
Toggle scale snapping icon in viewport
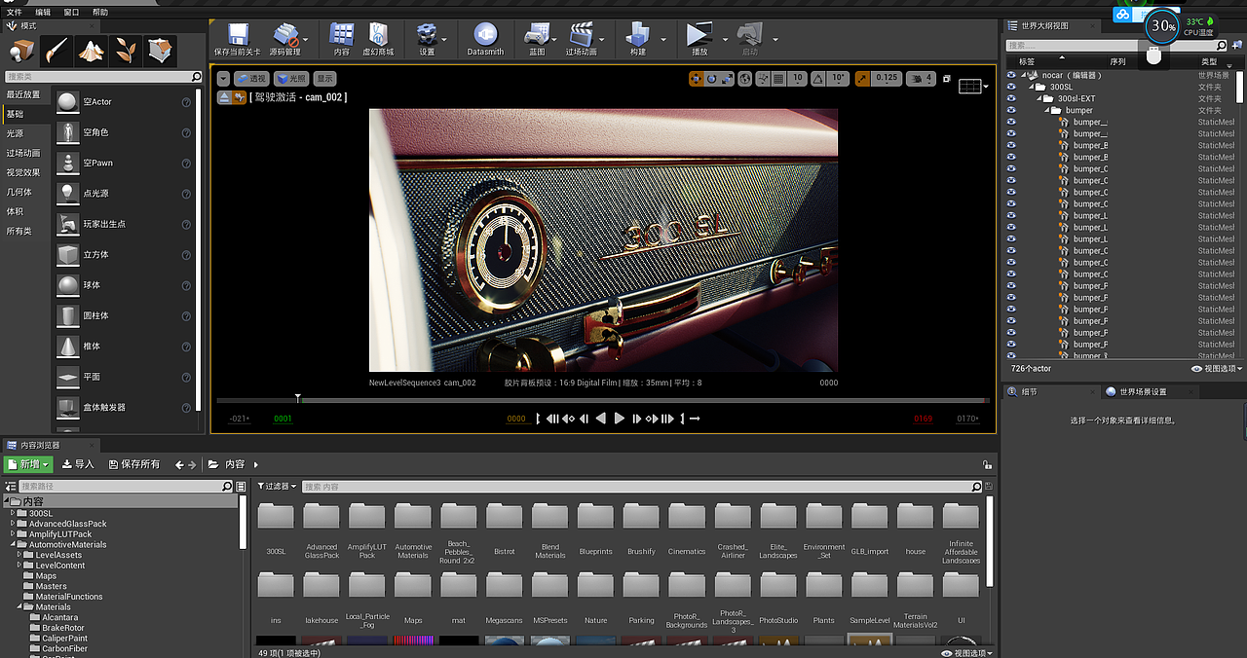[x=863, y=79]
